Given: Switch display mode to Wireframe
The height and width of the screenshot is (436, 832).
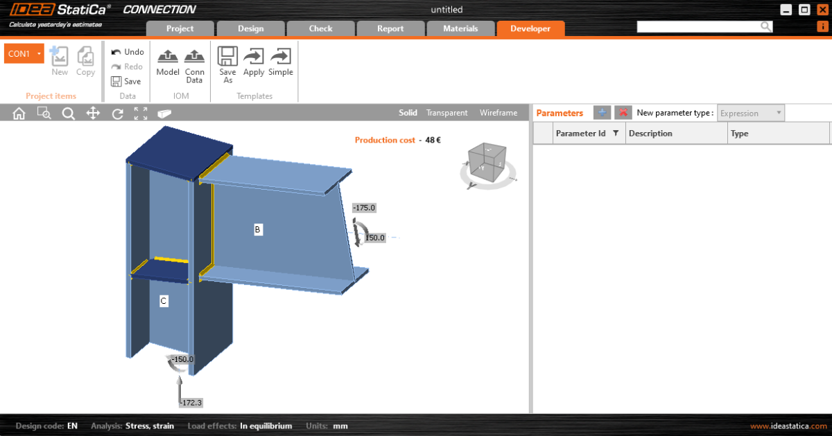Looking at the screenshot, I should [498, 112].
